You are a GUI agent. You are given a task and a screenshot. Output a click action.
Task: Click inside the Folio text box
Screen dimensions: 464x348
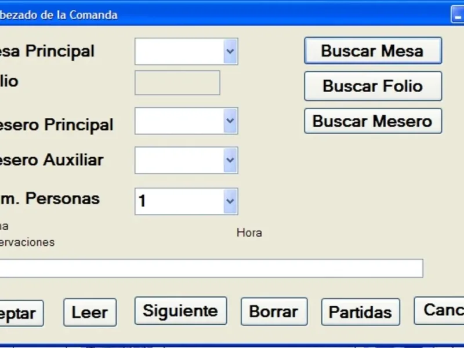point(177,83)
